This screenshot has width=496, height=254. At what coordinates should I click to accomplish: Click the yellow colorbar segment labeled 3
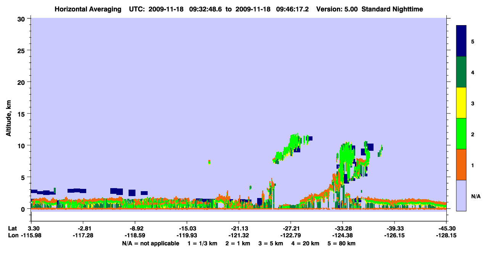(x=461, y=103)
